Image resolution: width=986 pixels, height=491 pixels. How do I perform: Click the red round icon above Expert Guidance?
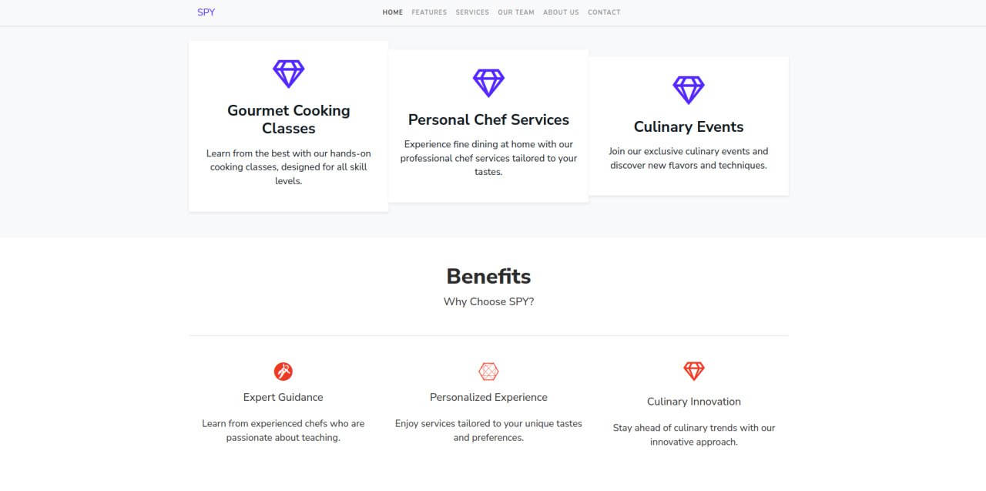[283, 372]
